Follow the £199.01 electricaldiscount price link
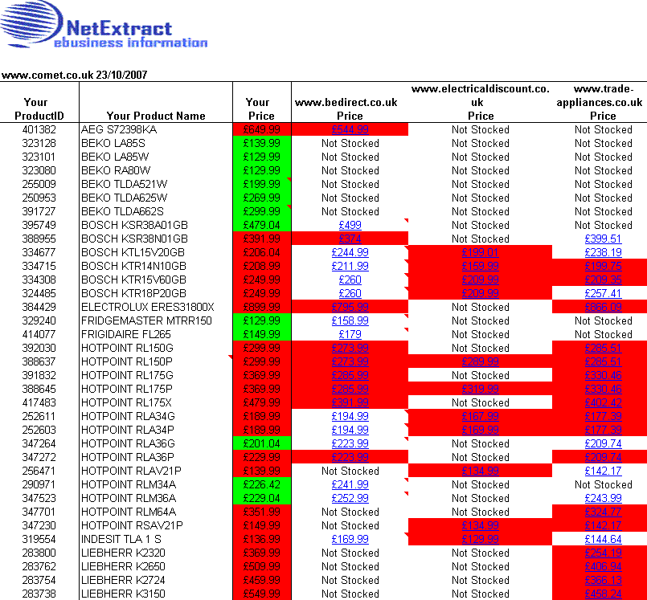Image resolution: width=647 pixels, height=600 pixels. (481, 252)
